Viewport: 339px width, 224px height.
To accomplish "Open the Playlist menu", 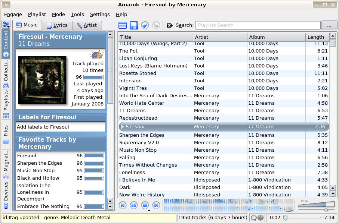I will tap(37, 15).
